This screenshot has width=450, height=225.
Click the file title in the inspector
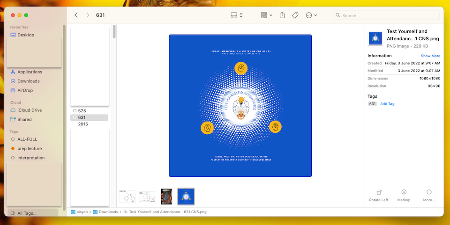click(412, 35)
